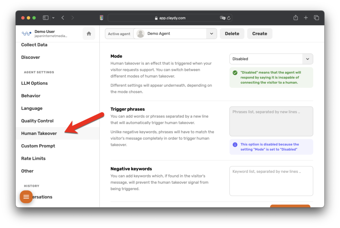Click the Create agent button
Screen dimensions: 340x228
point(259,33)
